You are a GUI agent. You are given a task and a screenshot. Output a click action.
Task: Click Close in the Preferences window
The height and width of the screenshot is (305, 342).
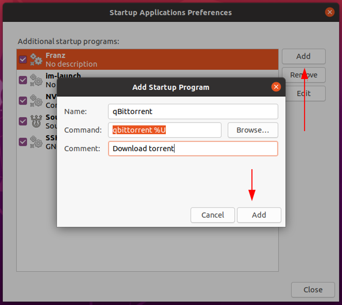click(x=313, y=290)
